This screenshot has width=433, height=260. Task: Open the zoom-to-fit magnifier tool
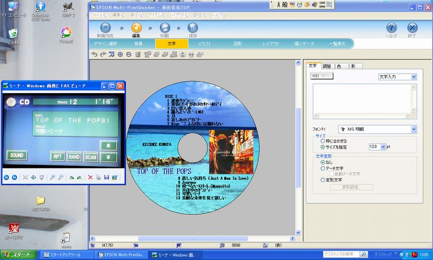point(112,55)
